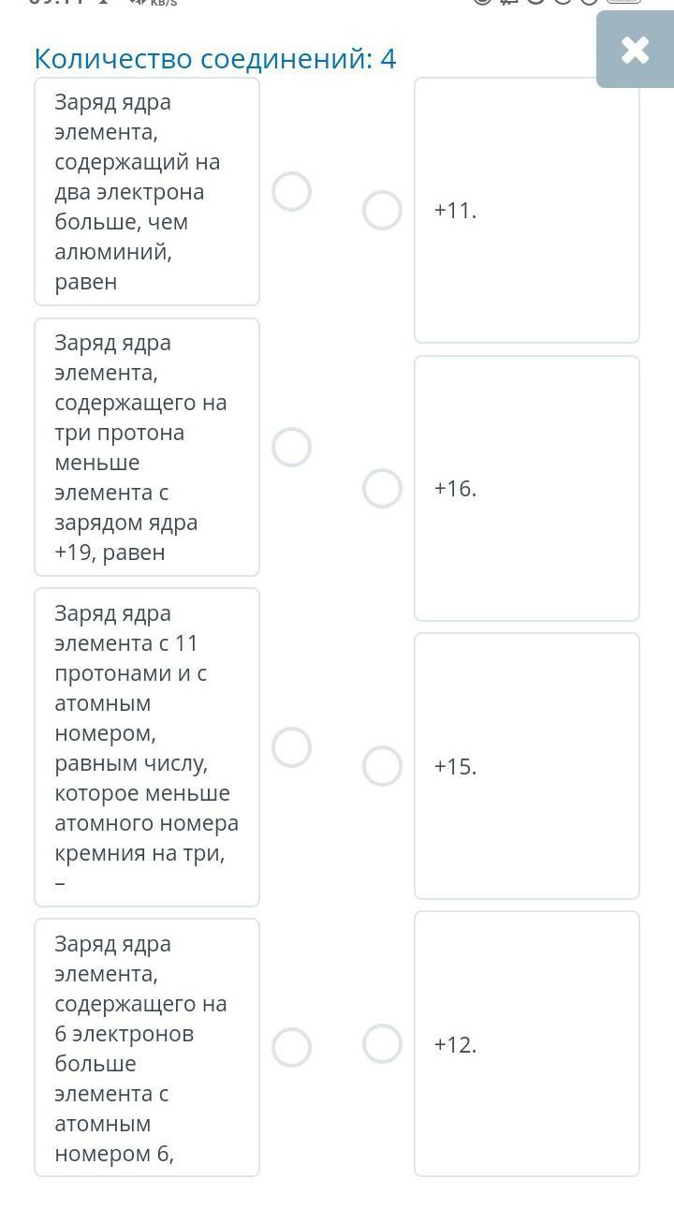Click the aluminium two electrons question card

point(146,192)
